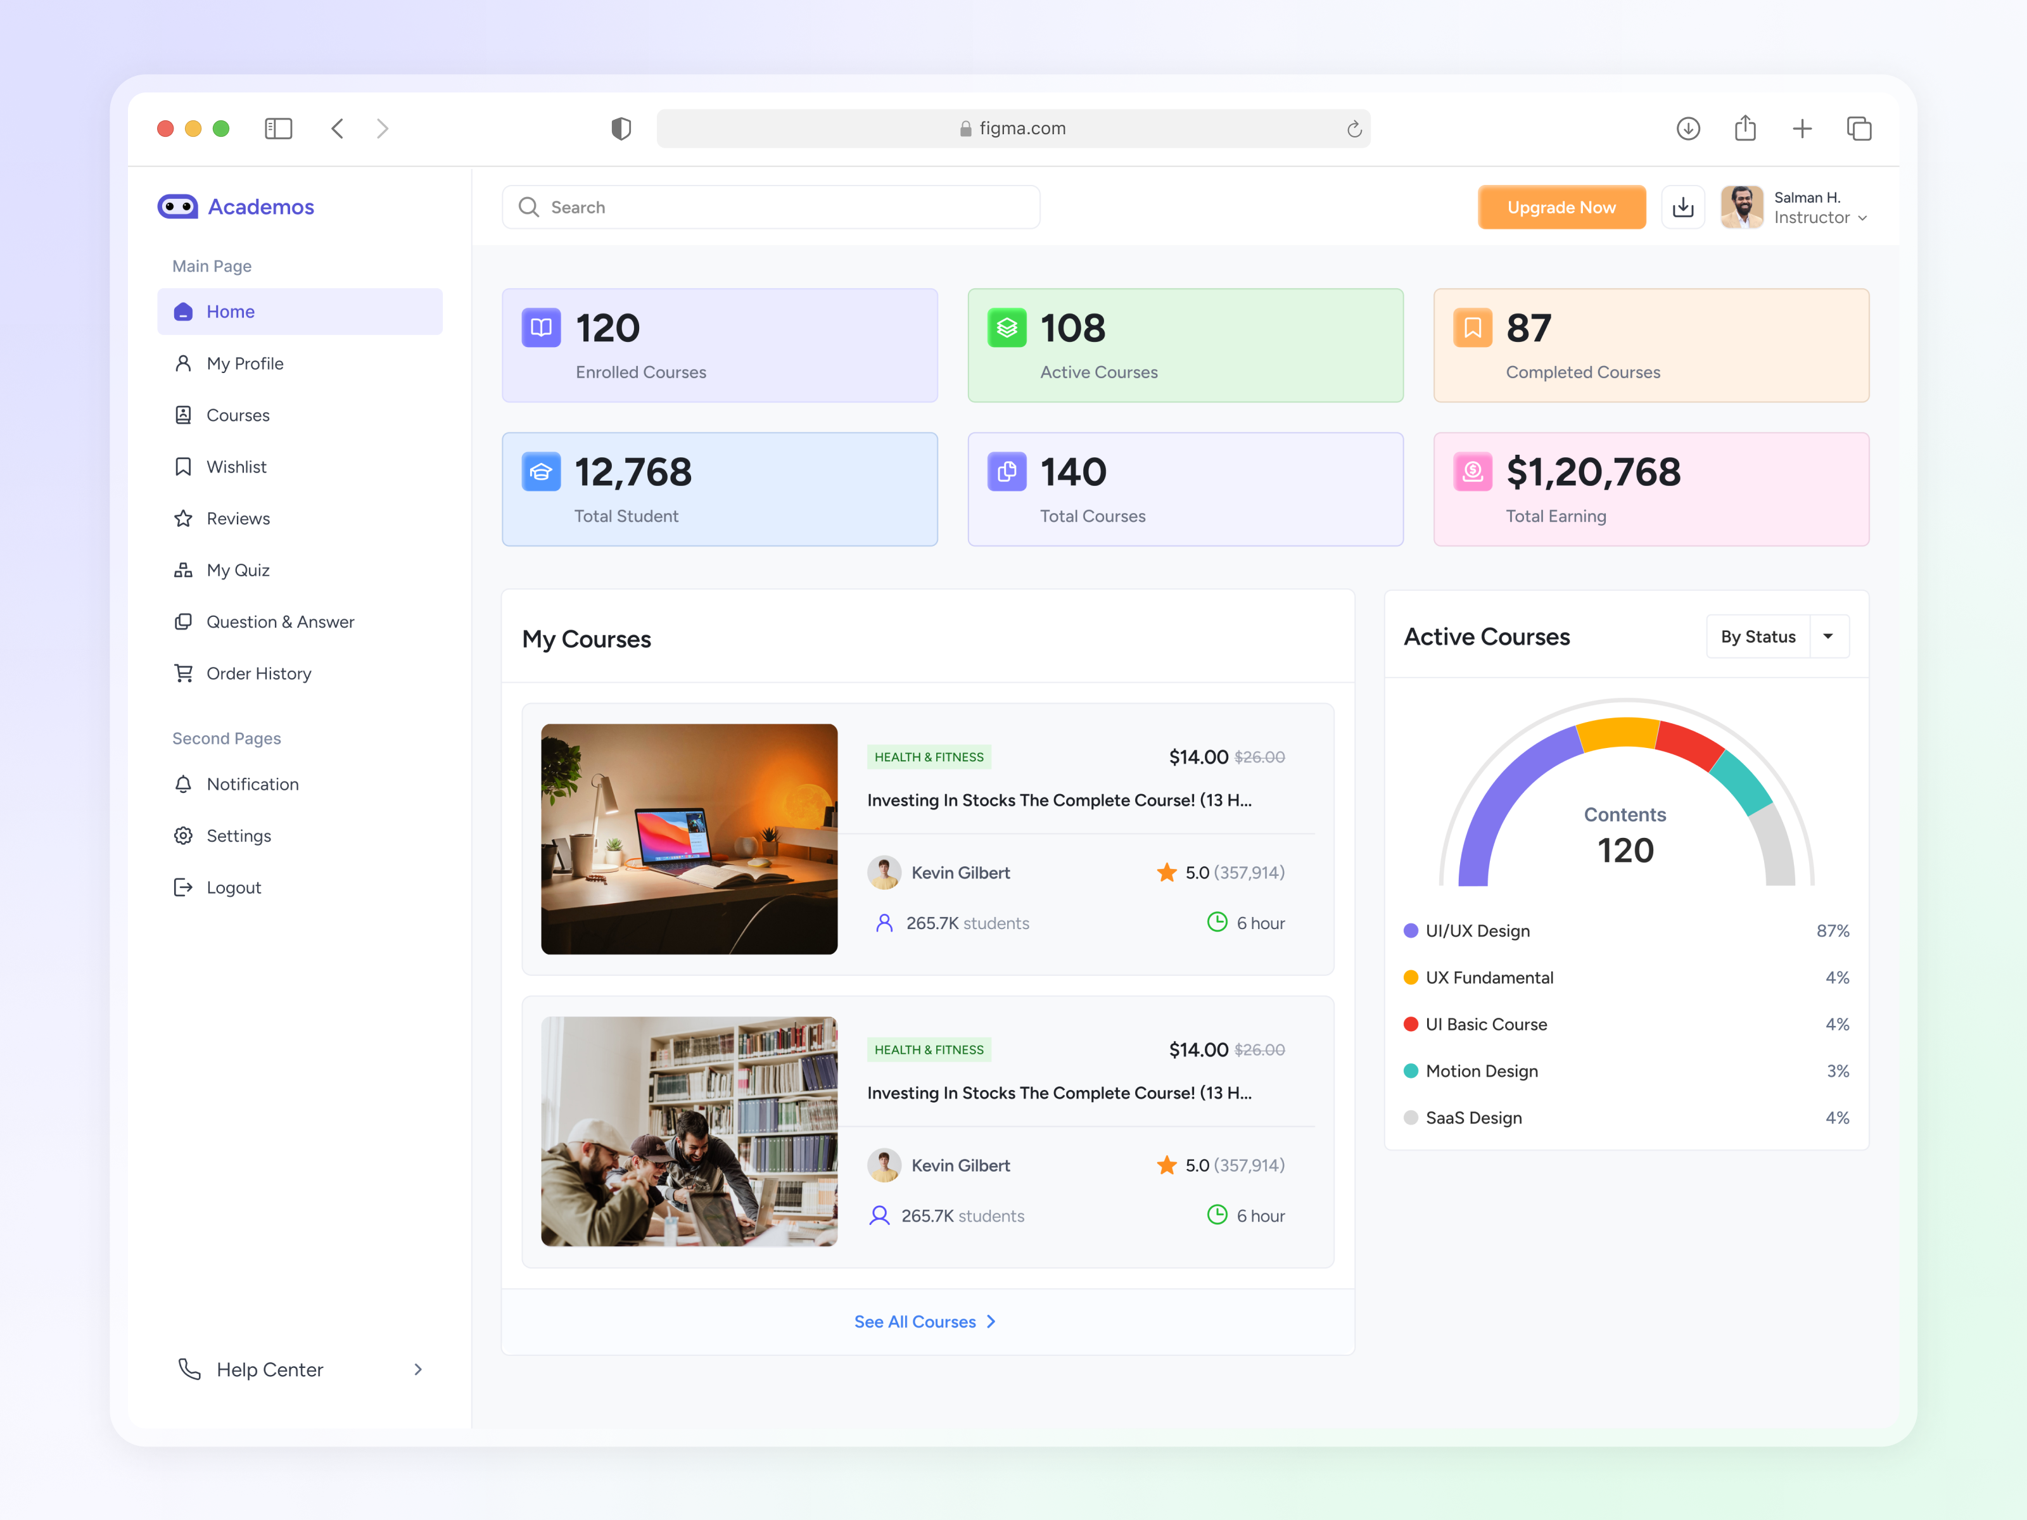Click the UI/UX Design purple legend dot
This screenshot has width=2027, height=1520.
point(1411,931)
